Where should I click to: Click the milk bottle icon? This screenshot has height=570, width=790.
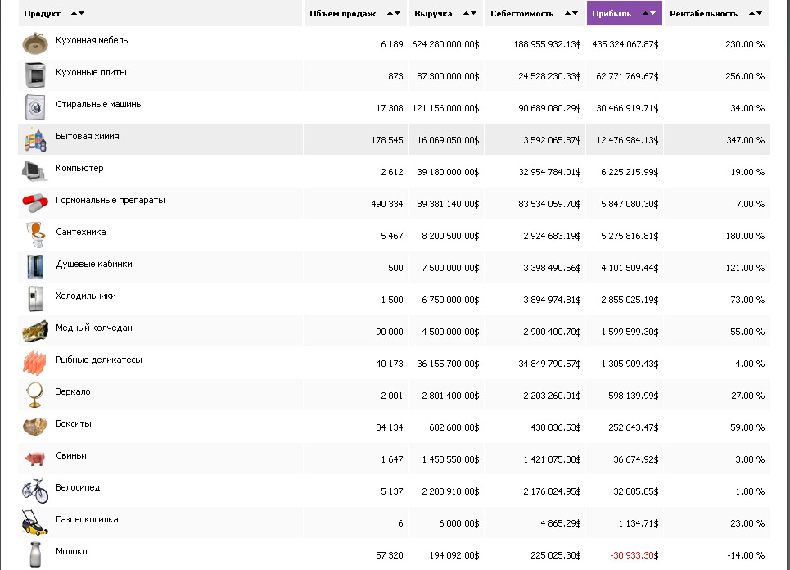(35, 554)
